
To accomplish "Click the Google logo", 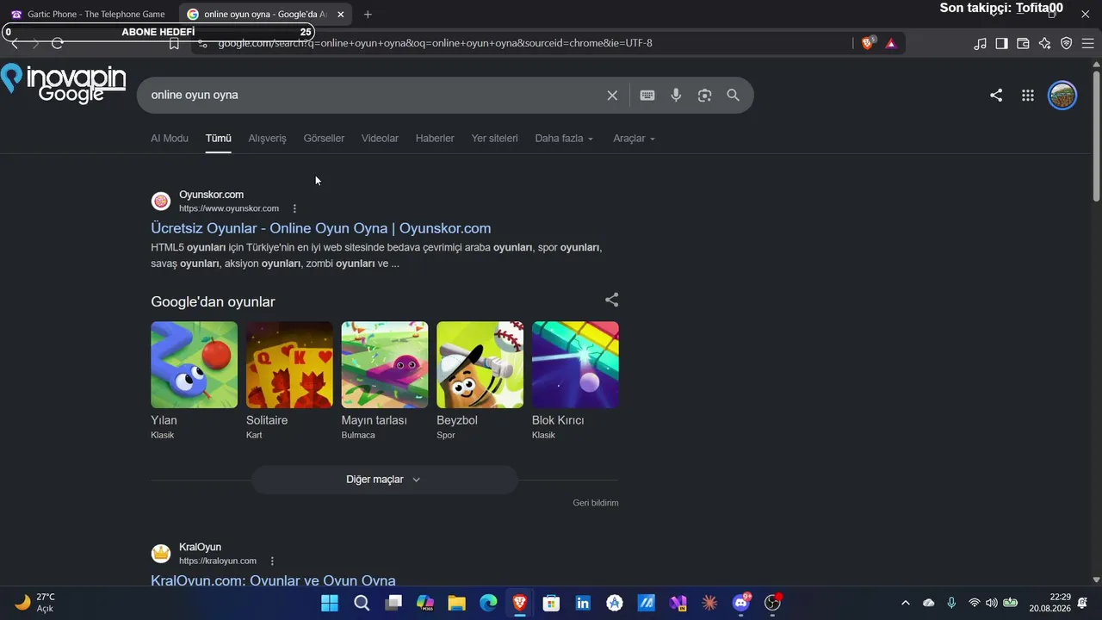I will tap(71, 94).
